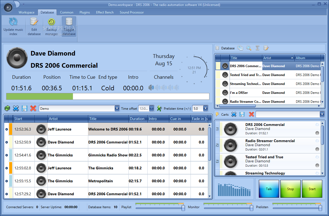Click the blue X playlist icon
This screenshot has height=216, width=329.
[x=16, y=108]
